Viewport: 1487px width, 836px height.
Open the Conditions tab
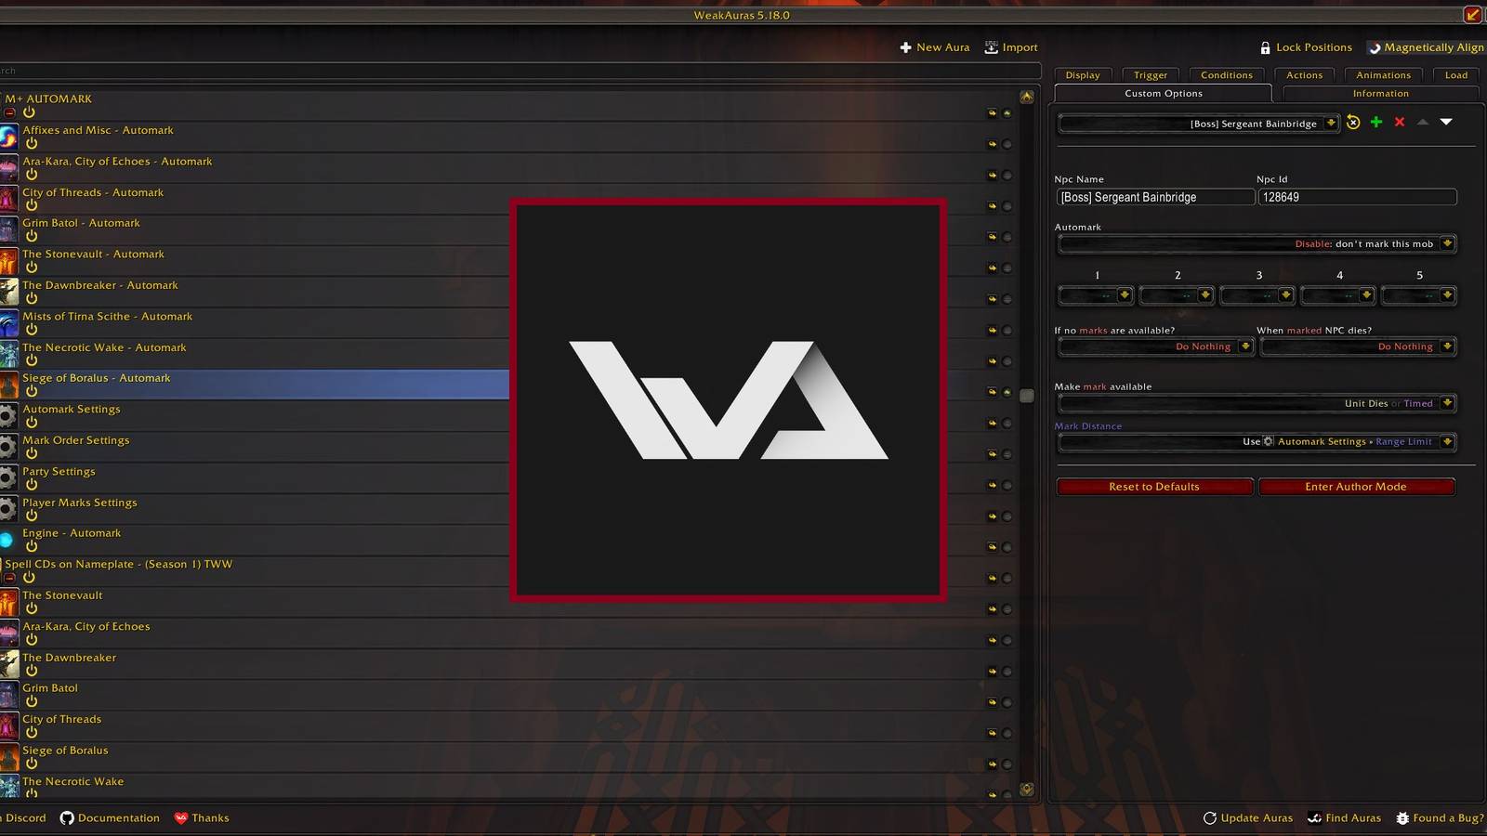[1226, 75]
